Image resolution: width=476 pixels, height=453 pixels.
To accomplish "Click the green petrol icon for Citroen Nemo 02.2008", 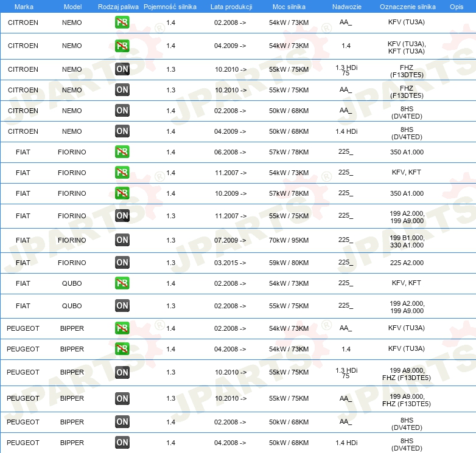I will click(122, 22).
